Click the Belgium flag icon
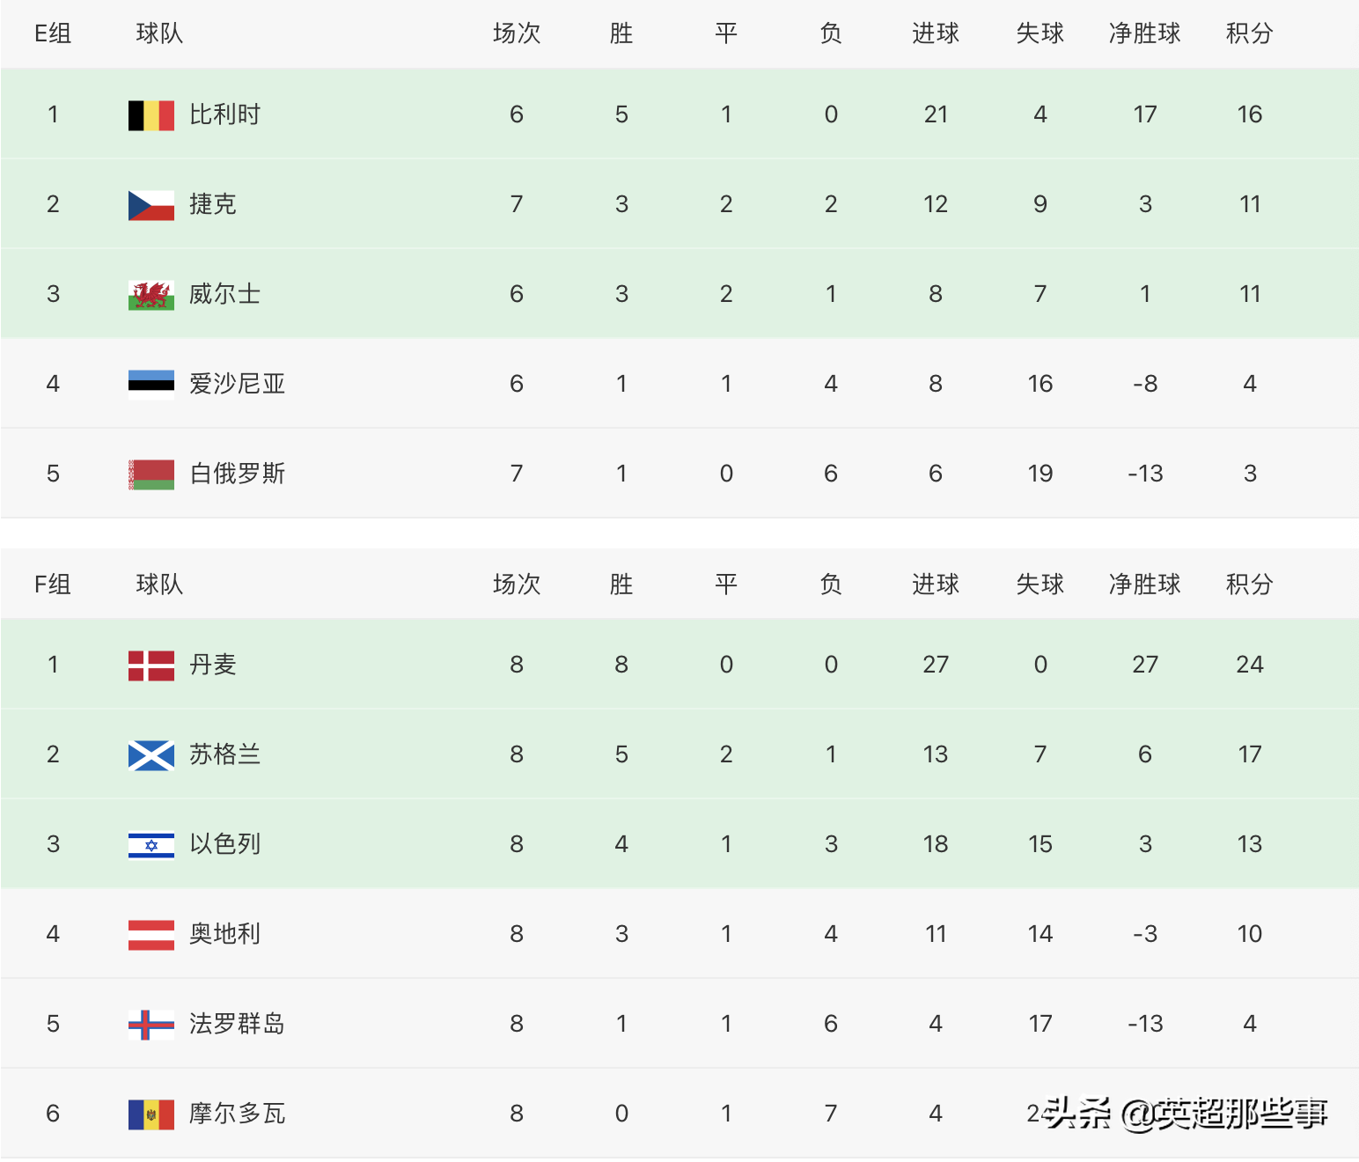 (x=151, y=115)
